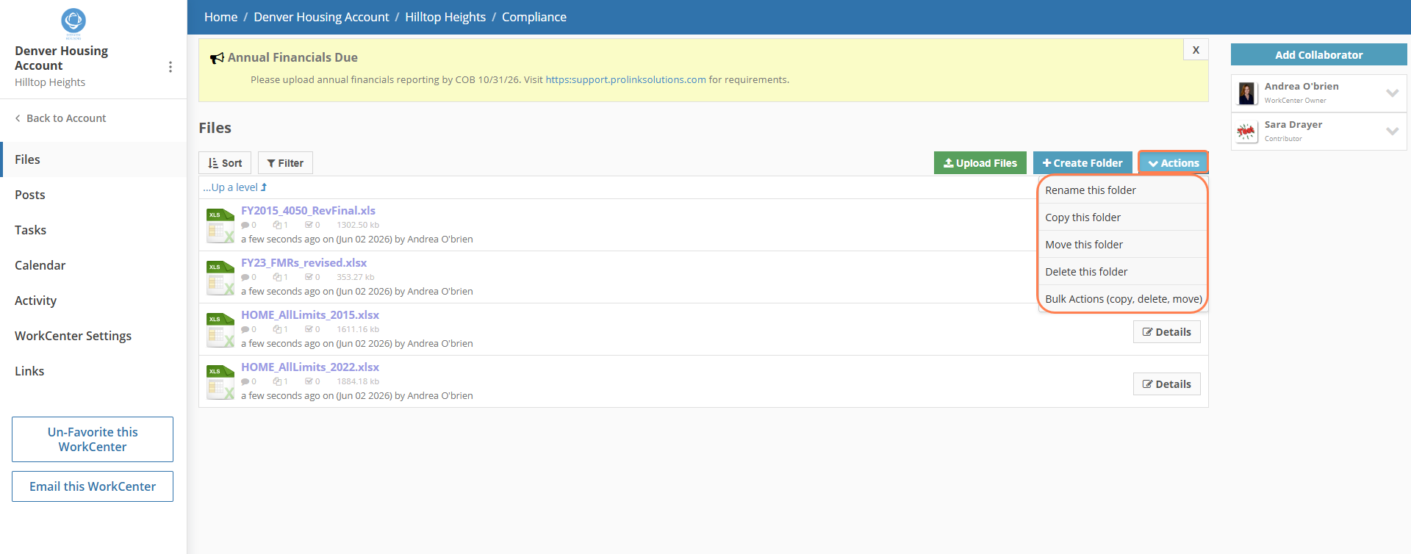Click Create Folder button
The width and height of the screenshot is (1411, 554).
1083,163
